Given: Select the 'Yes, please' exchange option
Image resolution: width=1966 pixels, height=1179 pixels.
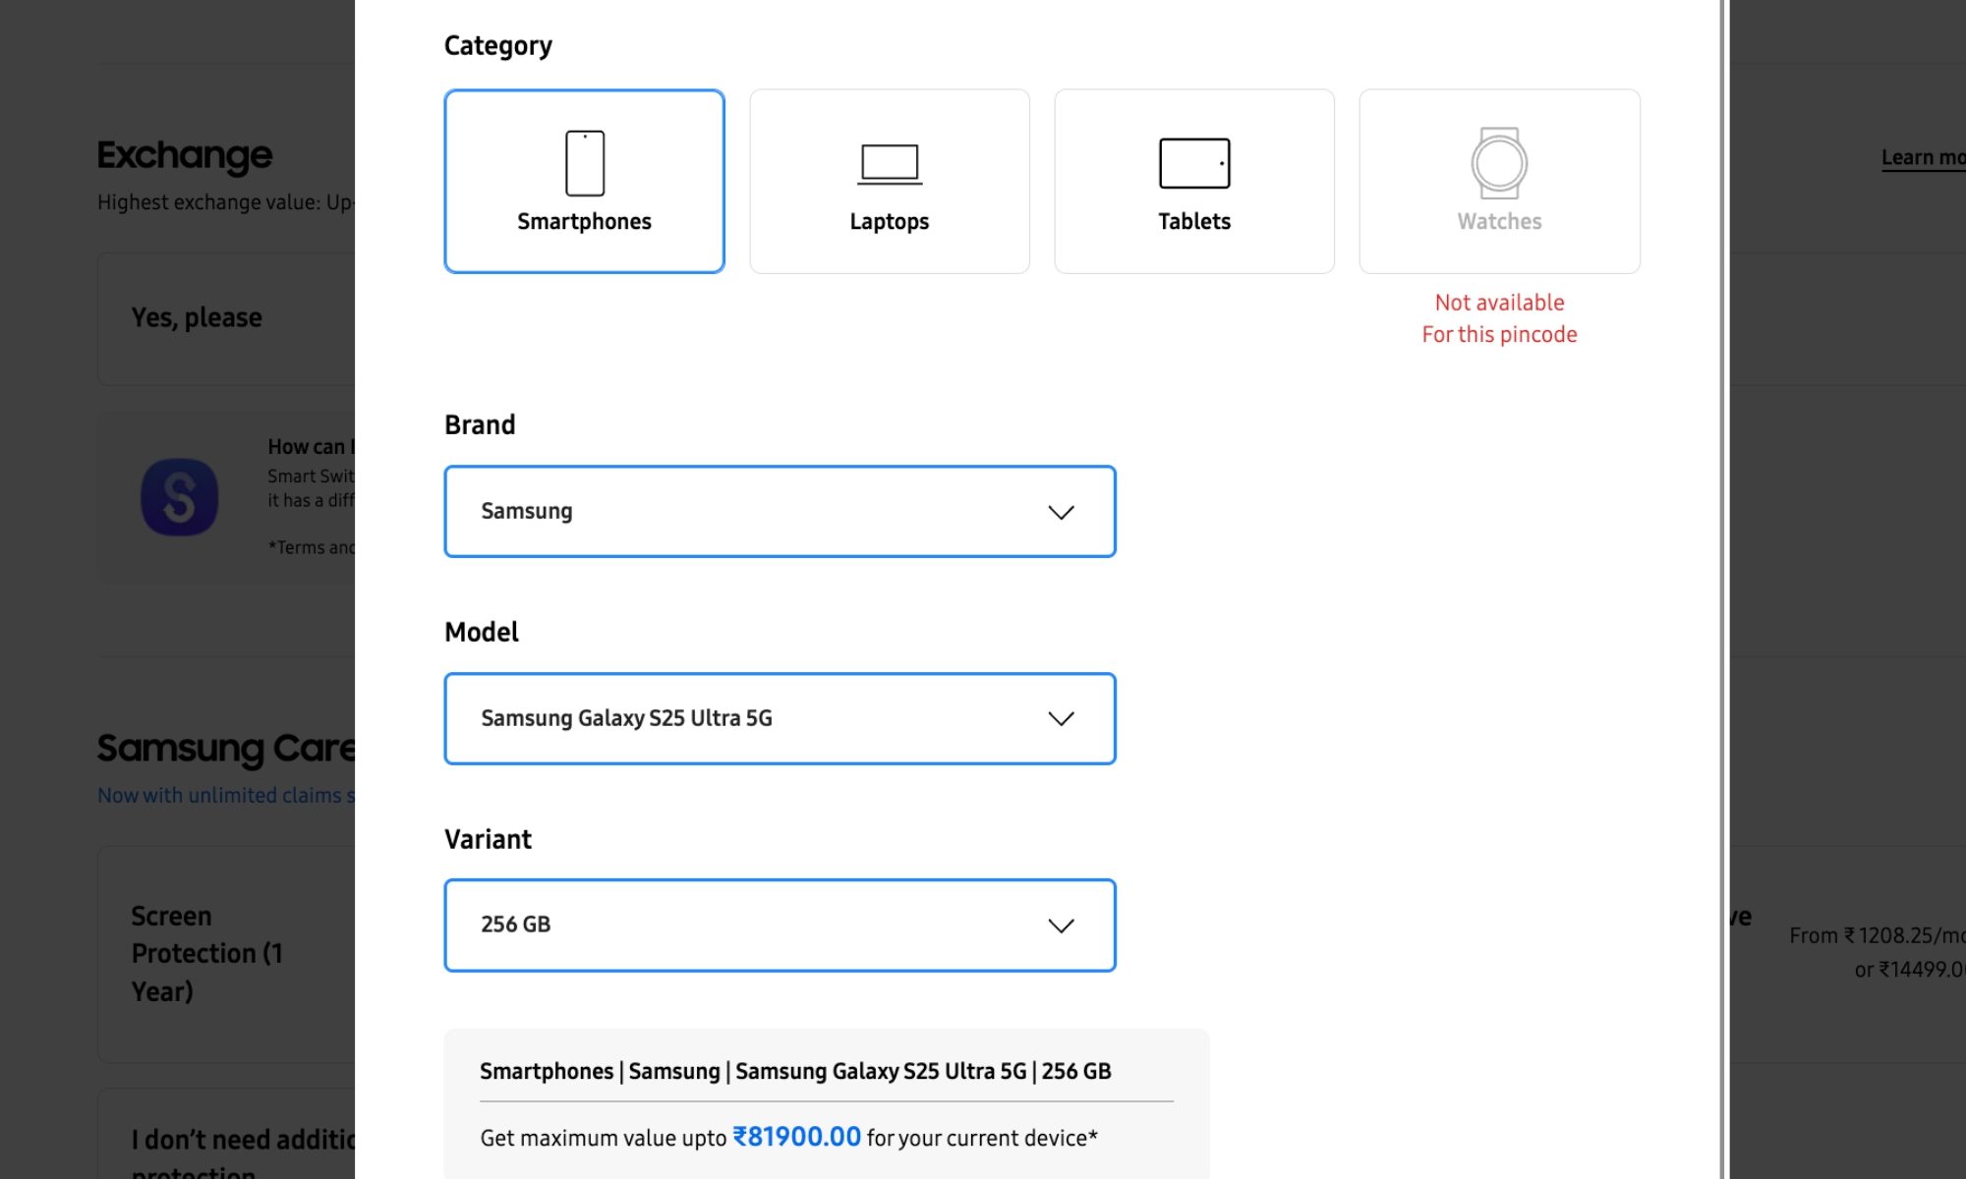Looking at the screenshot, I should (x=199, y=318).
